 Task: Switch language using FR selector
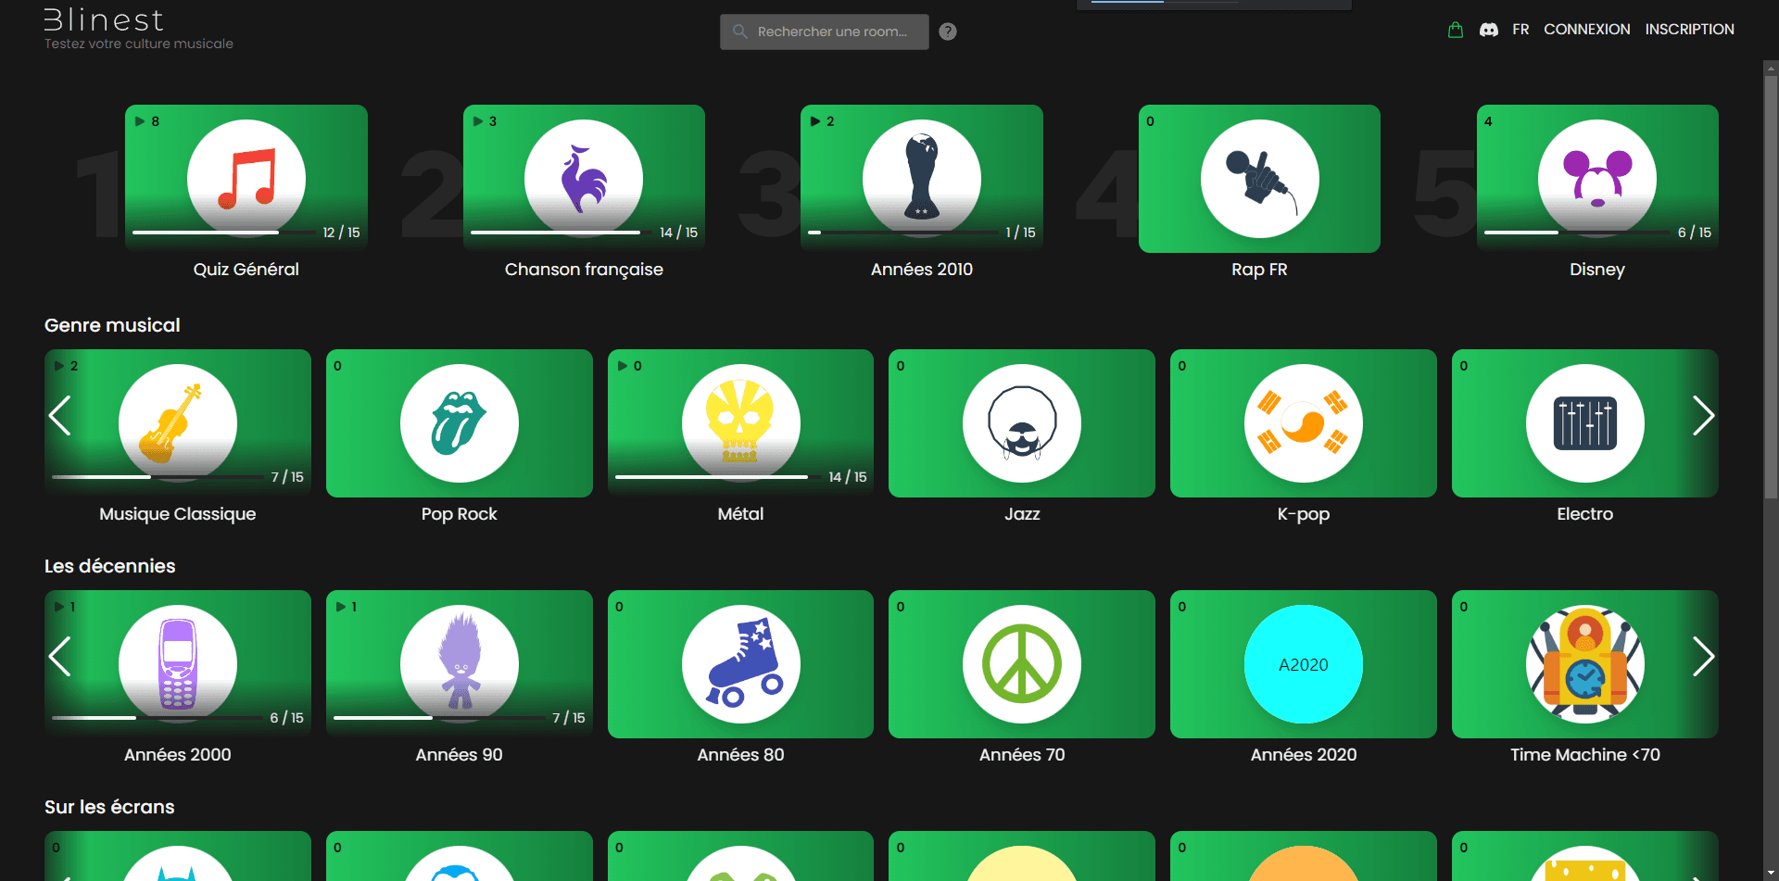pos(1520,30)
